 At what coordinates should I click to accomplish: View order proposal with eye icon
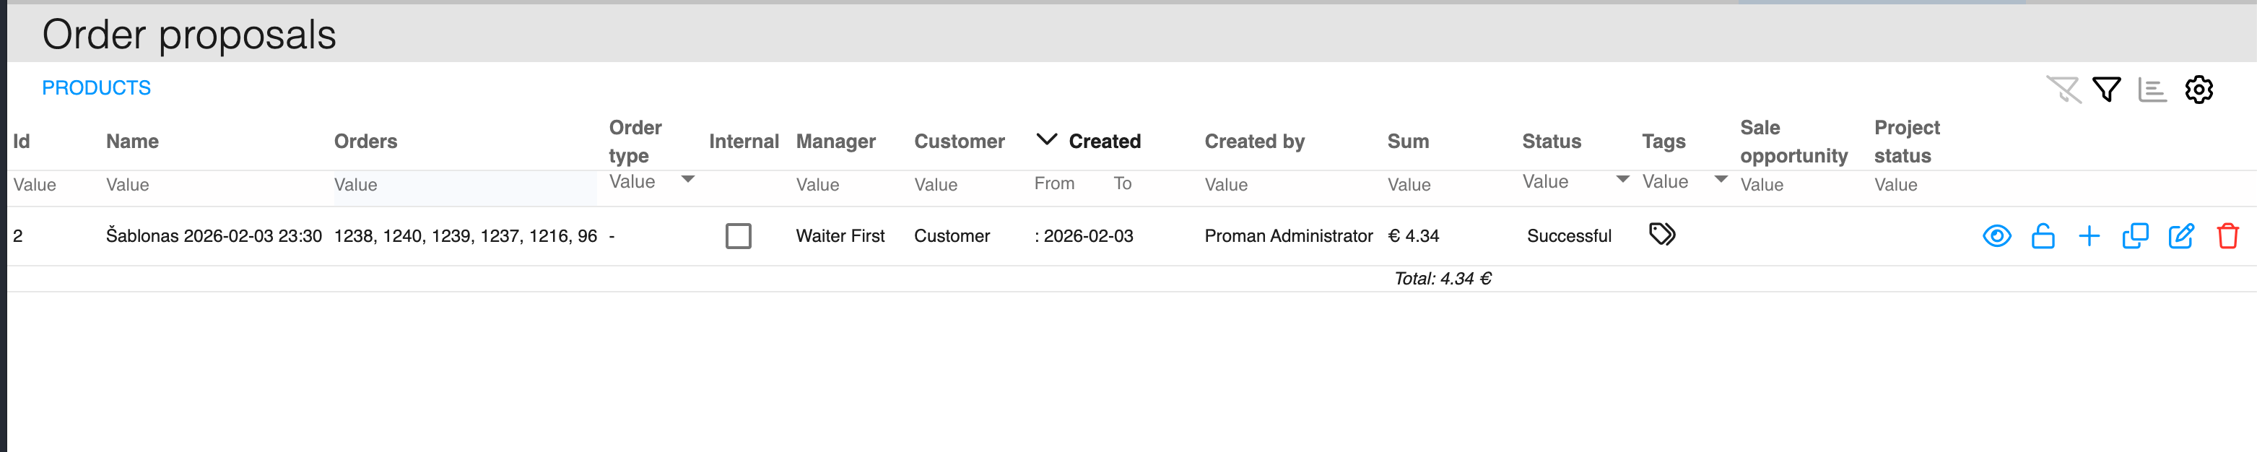[1996, 235]
